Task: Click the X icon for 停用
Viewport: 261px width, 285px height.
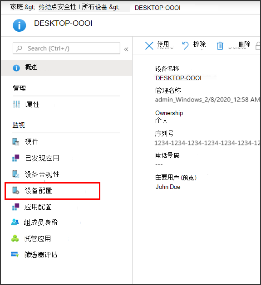Action: click(149, 46)
